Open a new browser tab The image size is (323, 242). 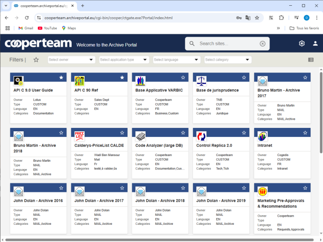click(83, 6)
